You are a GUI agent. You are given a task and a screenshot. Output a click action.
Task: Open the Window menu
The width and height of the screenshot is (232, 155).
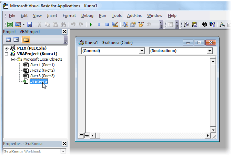[x=155, y=15]
